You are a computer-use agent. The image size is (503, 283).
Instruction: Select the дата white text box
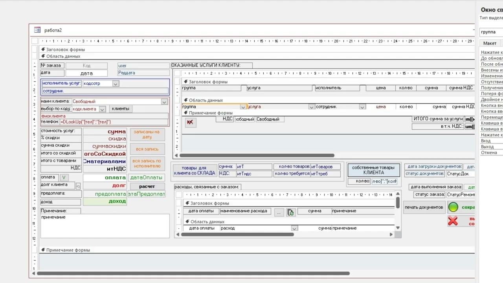(x=86, y=73)
